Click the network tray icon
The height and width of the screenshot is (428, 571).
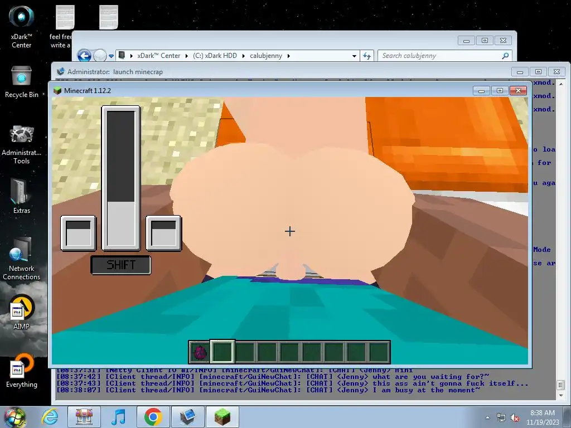pos(501,417)
